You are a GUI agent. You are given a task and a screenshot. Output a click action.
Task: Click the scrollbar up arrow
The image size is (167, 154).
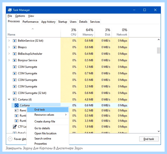coord(159,40)
